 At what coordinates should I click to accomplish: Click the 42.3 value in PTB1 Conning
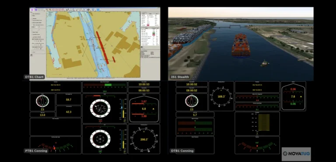coord(69,112)
